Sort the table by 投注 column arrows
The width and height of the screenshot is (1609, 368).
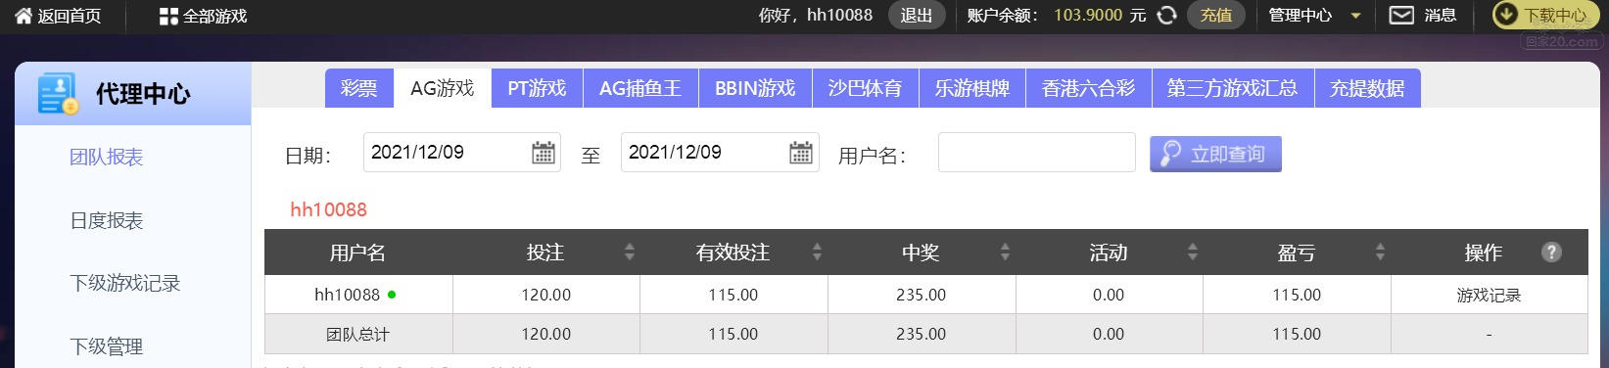click(630, 253)
